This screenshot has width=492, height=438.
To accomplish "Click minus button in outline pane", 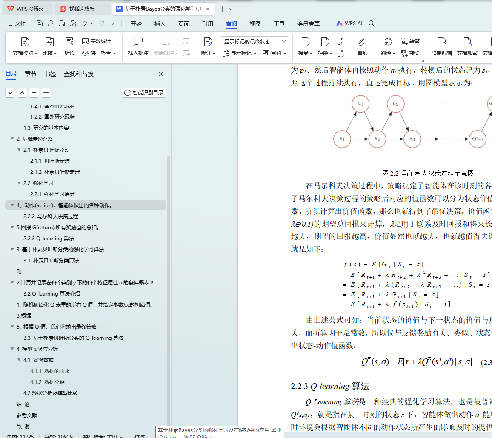I will click(46, 93).
